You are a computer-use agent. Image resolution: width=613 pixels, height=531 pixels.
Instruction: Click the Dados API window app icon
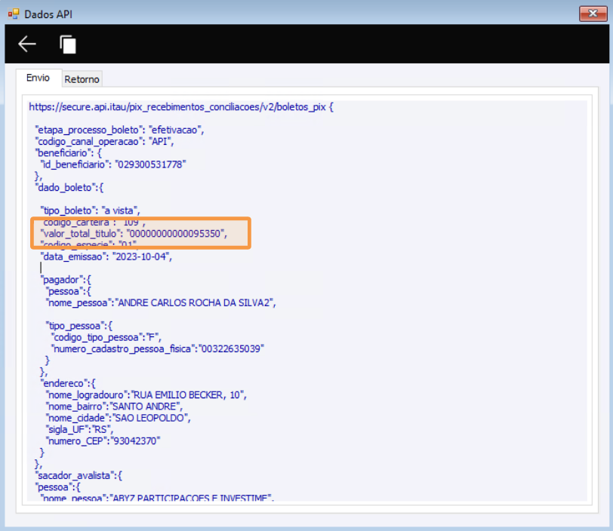coord(14,14)
